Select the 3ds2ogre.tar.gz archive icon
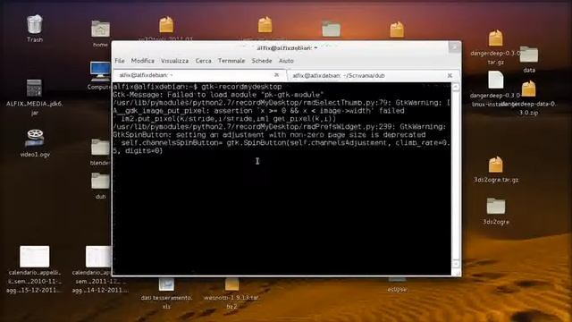This screenshot has width=572, height=322. tap(495, 165)
